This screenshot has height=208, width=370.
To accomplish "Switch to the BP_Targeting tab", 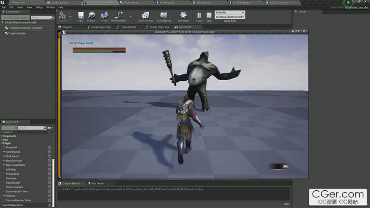I will coord(130,3).
